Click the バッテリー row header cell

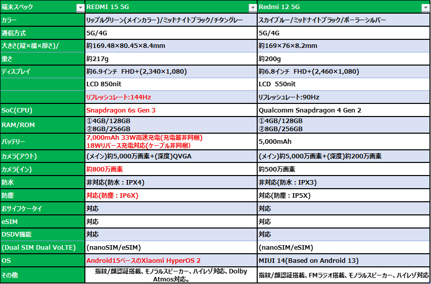42,142
